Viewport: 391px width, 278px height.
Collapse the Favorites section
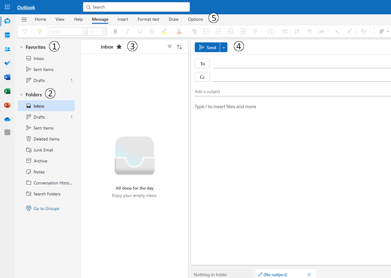21,47
